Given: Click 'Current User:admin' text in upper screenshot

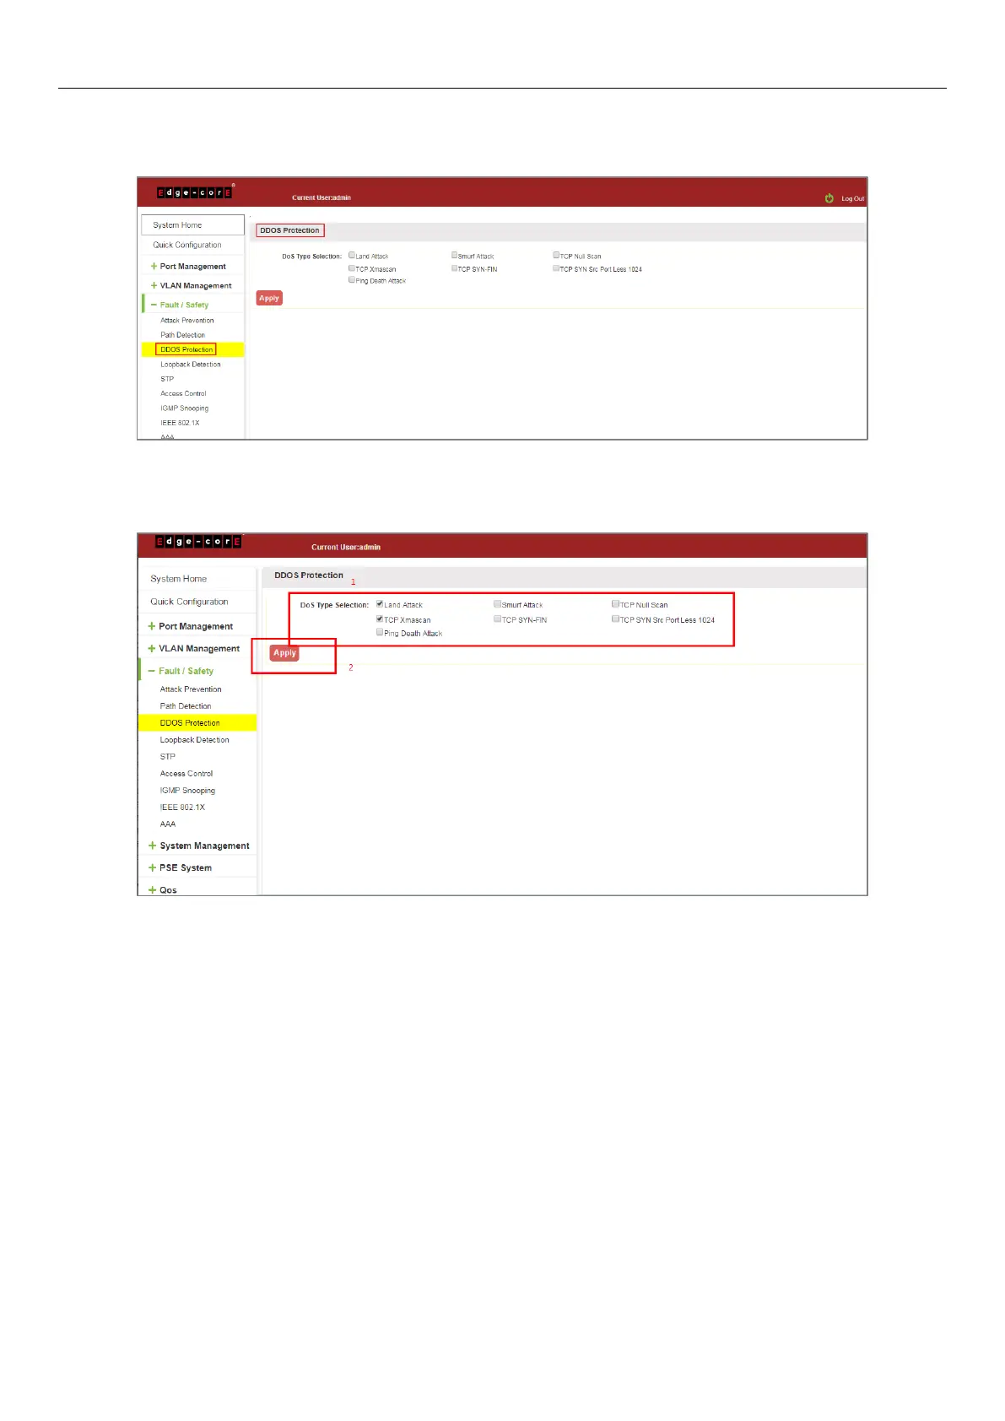Looking at the screenshot, I should 321,198.
